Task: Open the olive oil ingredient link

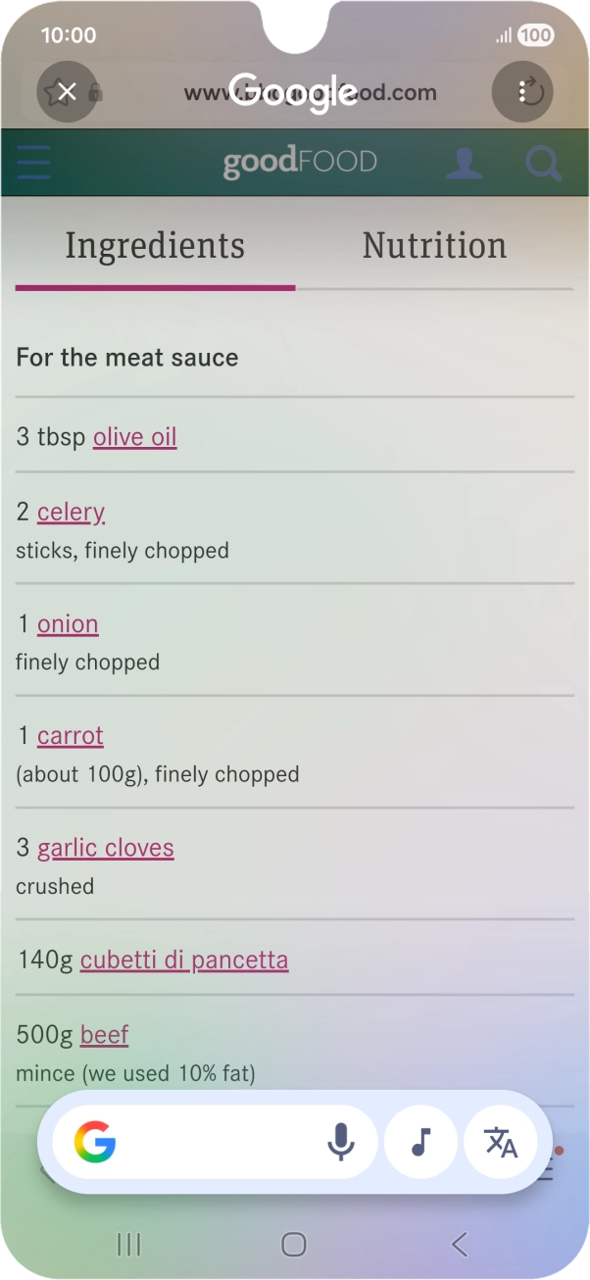Action: (135, 436)
